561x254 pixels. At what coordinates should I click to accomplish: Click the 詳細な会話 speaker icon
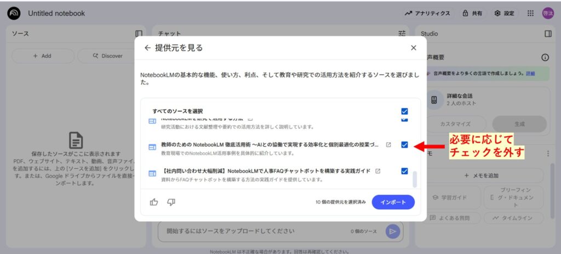[x=434, y=100]
